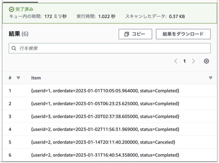Click the copy icon in コピー button
Viewport: 219px width, 163px height.
pos(127,34)
